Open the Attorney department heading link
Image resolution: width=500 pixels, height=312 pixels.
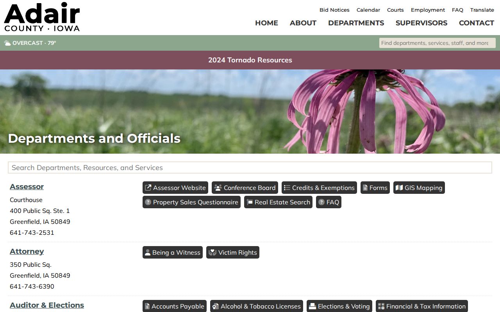pyautogui.click(x=27, y=252)
